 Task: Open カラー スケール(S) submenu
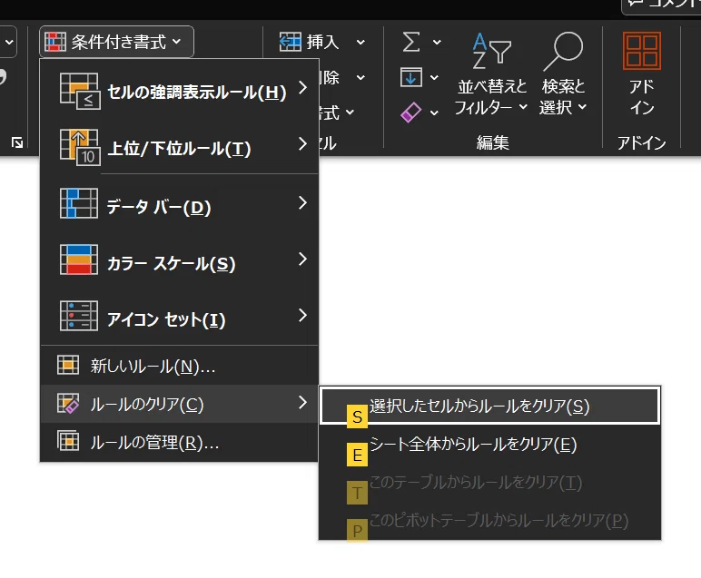(179, 260)
